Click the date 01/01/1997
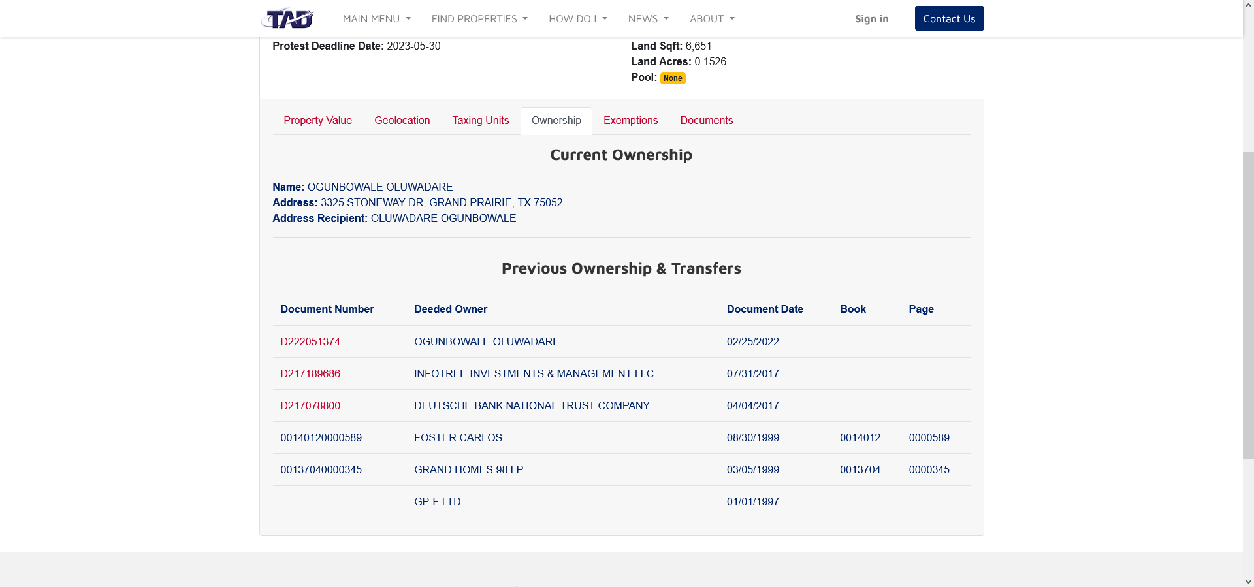Image resolution: width=1254 pixels, height=587 pixels. pyautogui.click(x=753, y=501)
